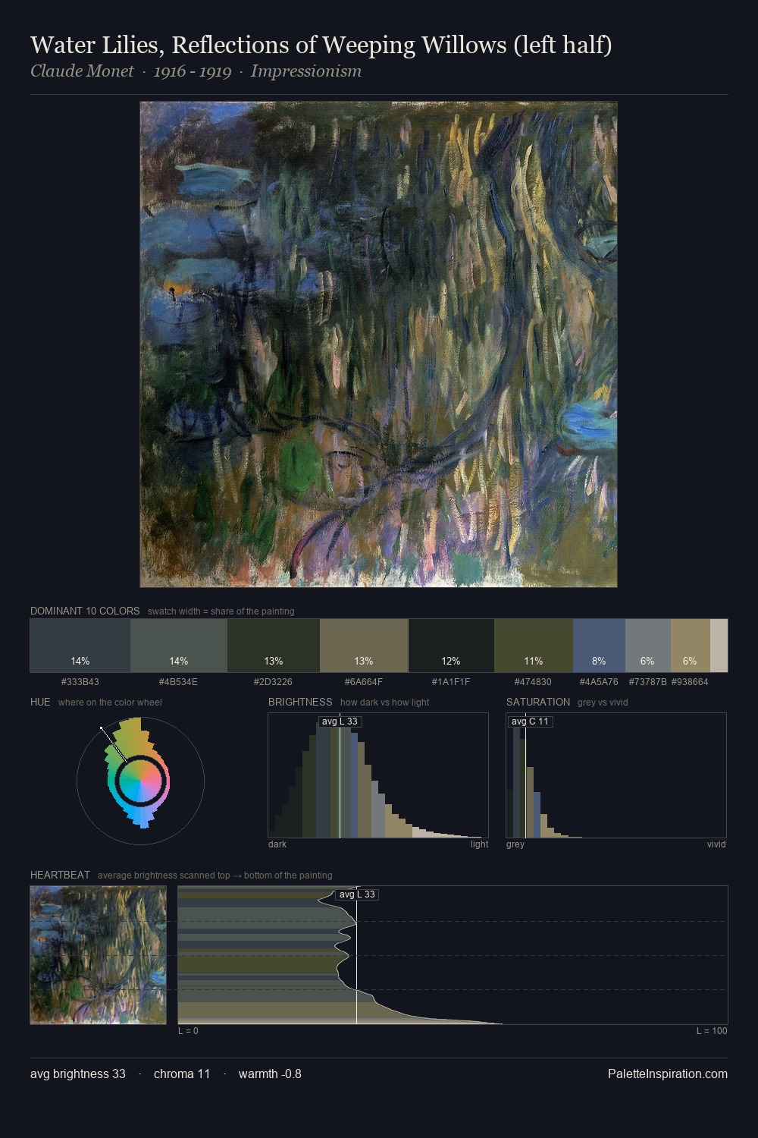758x1138 pixels.
Task: Click the HUE section heading
Action: click(x=40, y=702)
